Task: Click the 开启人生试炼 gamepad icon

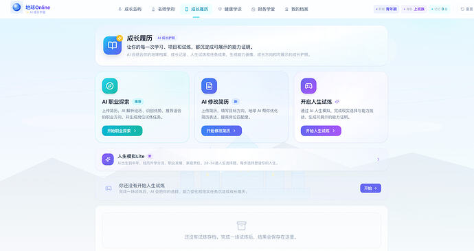Action: [x=308, y=86]
